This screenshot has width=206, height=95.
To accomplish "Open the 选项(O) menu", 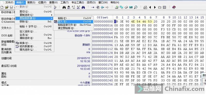I will pyautogui.click(x=91, y=3).
